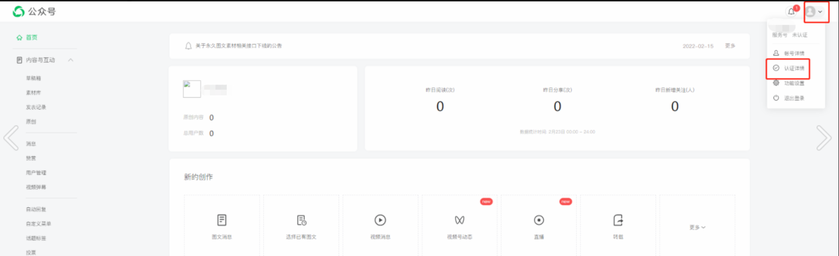
Task: Open the 视频消息 play icon
Action: coord(380,220)
